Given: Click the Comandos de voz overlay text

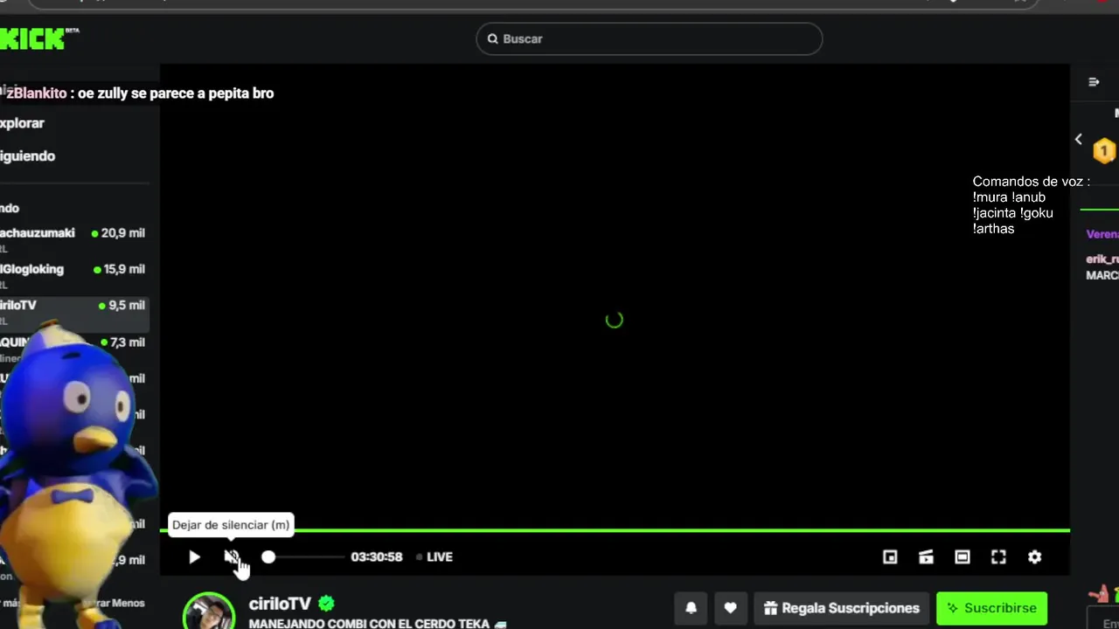Looking at the screenshot, I should [1032, 204].
